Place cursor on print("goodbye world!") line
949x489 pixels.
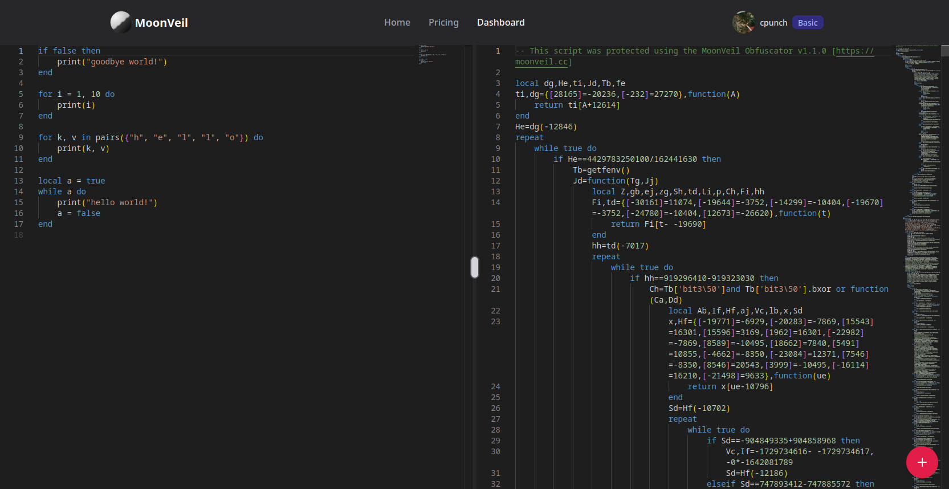112,62
